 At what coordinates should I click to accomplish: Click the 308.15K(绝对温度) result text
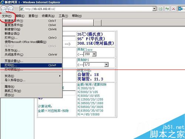click(x=95, y=43)
